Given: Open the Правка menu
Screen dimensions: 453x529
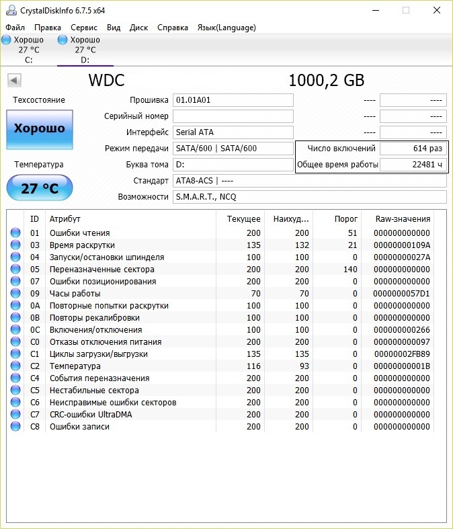Looking at the screenshot, I should click(x=48, y=28).
